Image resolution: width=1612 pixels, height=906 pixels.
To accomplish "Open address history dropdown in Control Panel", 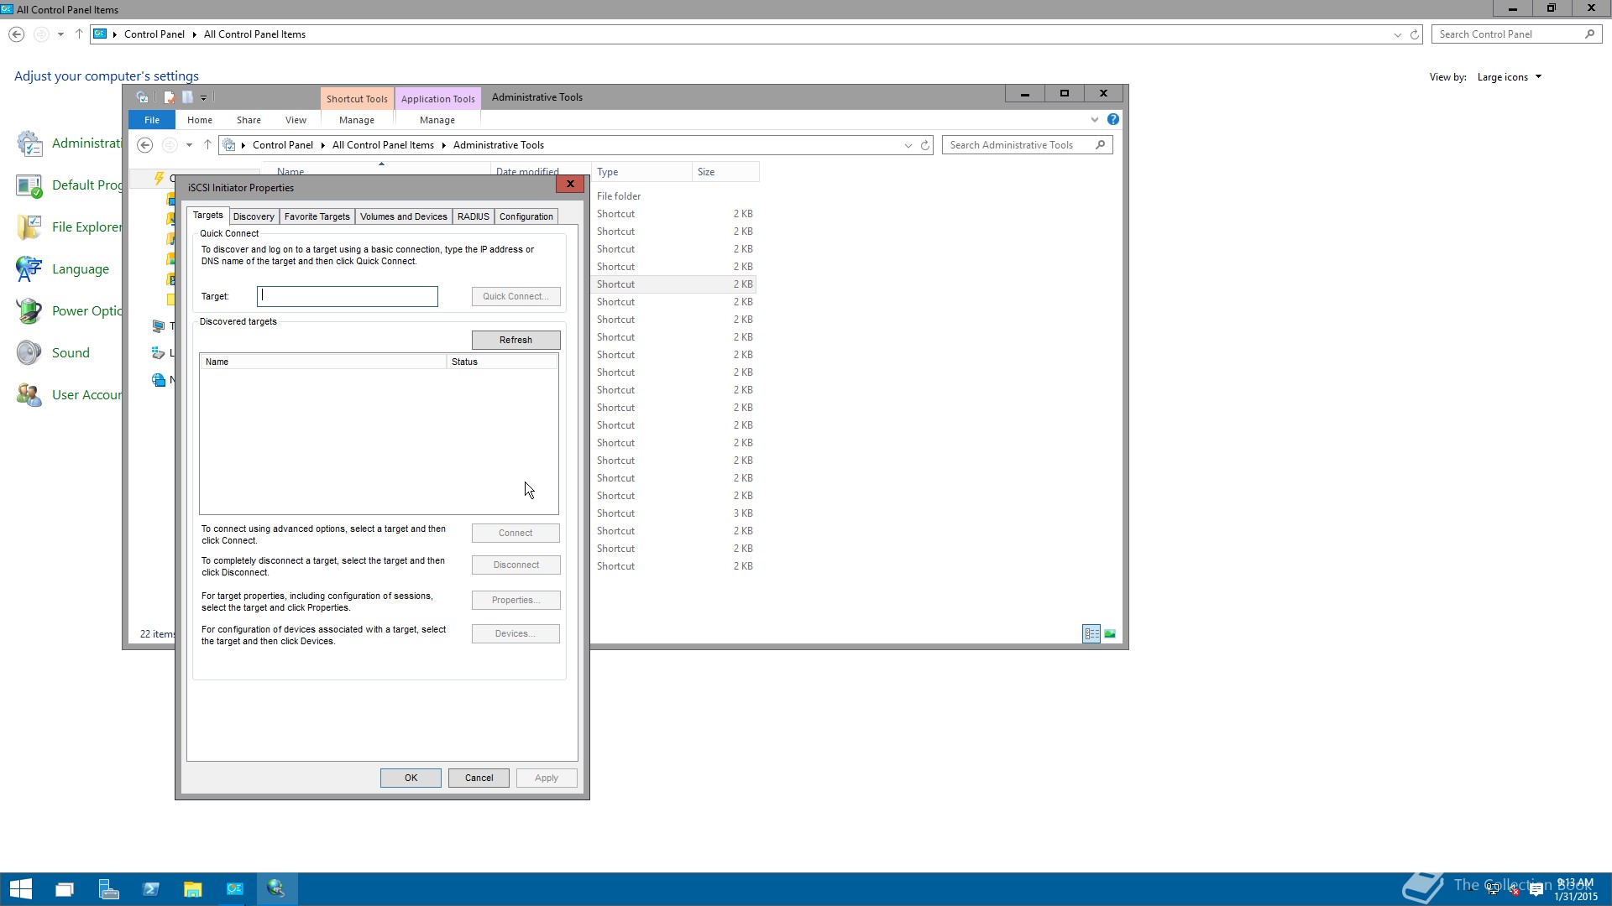I will click(x=1398, y=34).
